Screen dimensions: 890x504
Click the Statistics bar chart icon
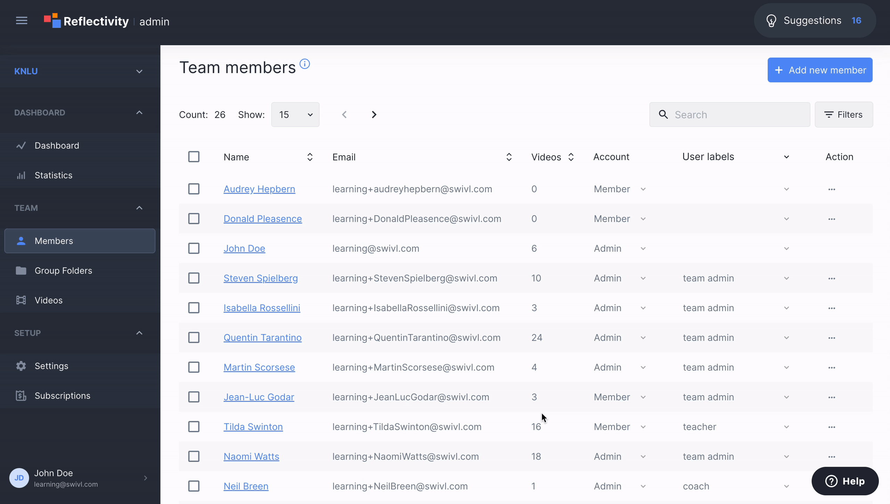21,175
